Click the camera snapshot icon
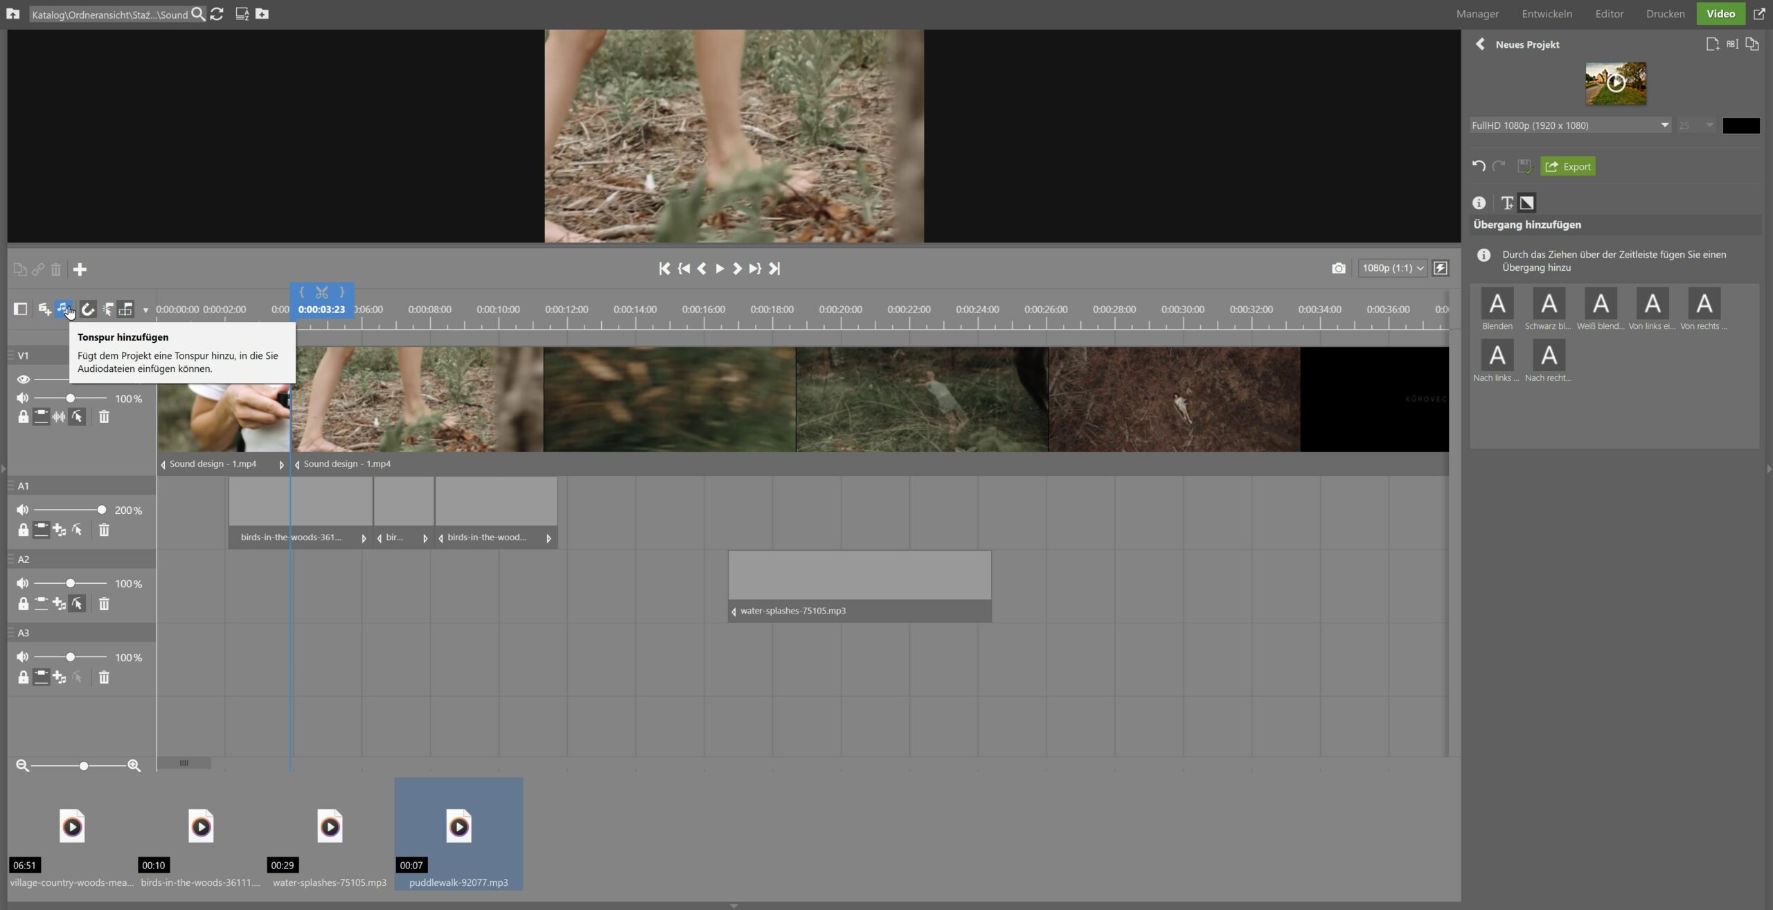This screenshot has width=1773, height=910. pyautogui.click(x=1338, y=269)
